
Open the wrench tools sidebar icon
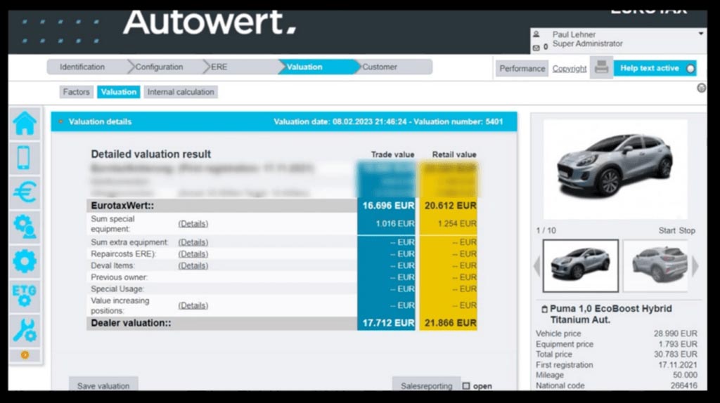[x=25, y=329]
